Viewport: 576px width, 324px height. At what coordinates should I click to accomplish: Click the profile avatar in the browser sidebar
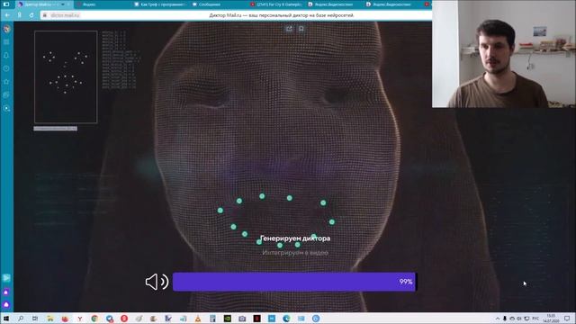pos(6,29)
